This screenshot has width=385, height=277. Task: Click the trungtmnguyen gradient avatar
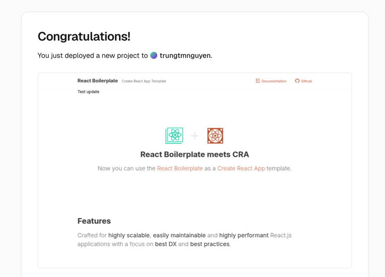pyautogui.click(x=154, y=55)
